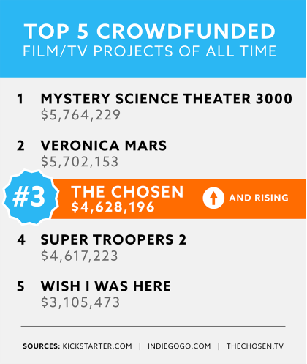Click the FILM/TV PROJECTS OF ALL TIME subtitle
The width and height of the screenshot is (307, 364).
(x=150, y=51)
